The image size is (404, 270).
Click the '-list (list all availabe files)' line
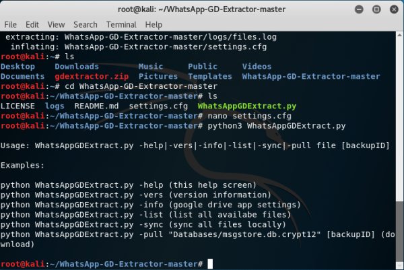pyautogui.click(x=145, y=215)
